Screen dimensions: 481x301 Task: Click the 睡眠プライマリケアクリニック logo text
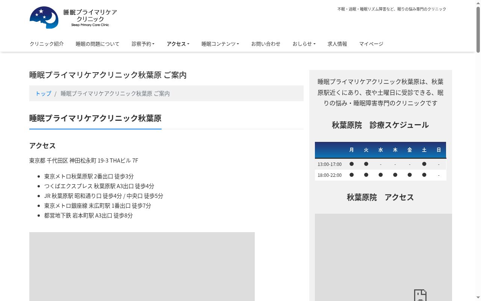(90, 17)
